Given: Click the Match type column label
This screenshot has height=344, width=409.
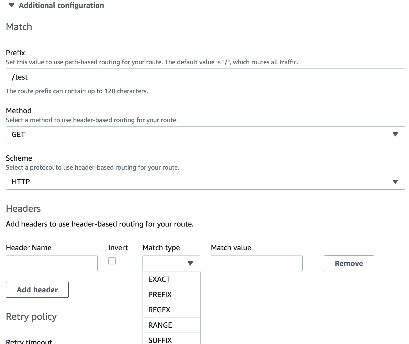Looking at the screenshot, I should [161, 248].
